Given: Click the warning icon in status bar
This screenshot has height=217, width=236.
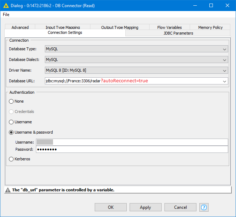Looking at the screenshot, I should click(x=8, y=190).
